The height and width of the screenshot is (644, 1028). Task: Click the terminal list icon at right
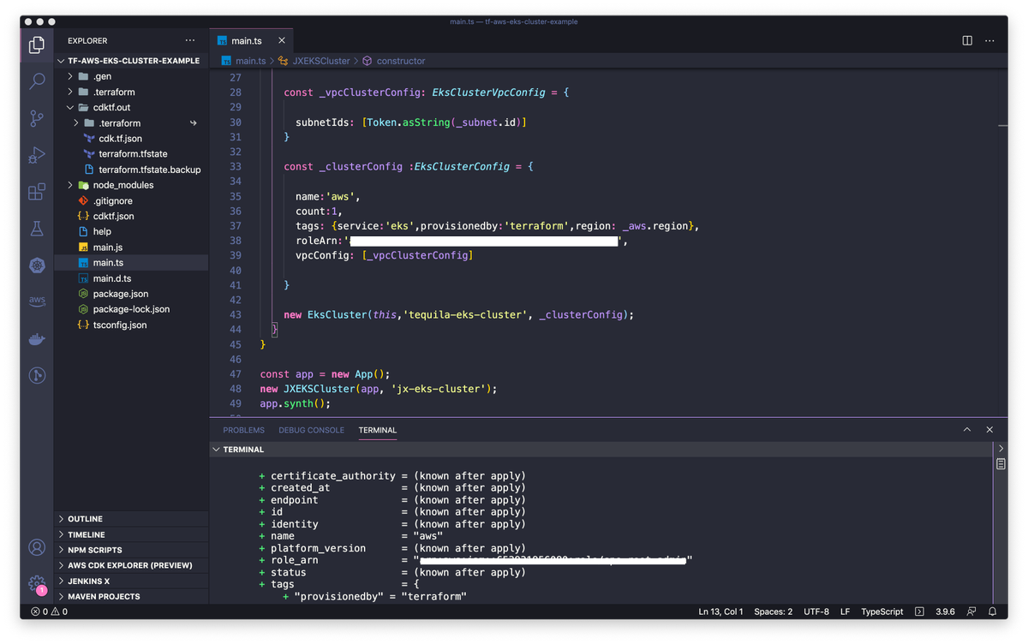(1001, 463)
